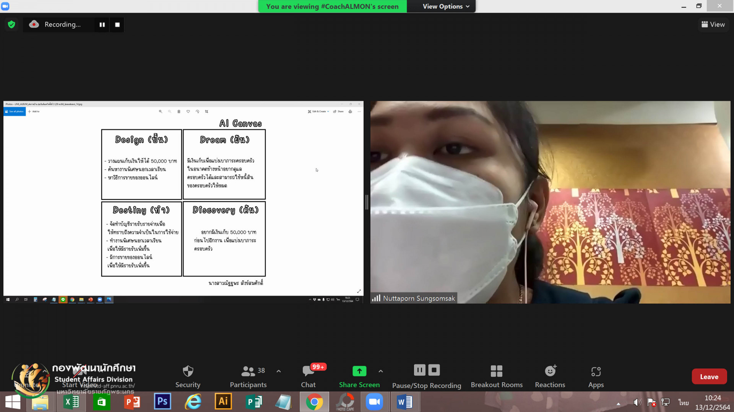This screenshot has width=734, height=412.
Task: Expand the View Options dropdown
Action: click(x=446, y=6)
